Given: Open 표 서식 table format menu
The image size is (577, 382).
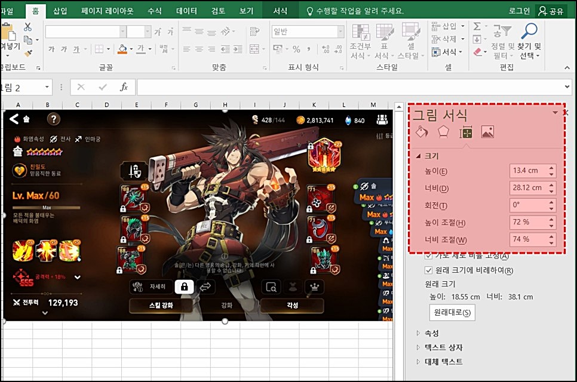Looking at the screenshot, I should click(385, 41).
